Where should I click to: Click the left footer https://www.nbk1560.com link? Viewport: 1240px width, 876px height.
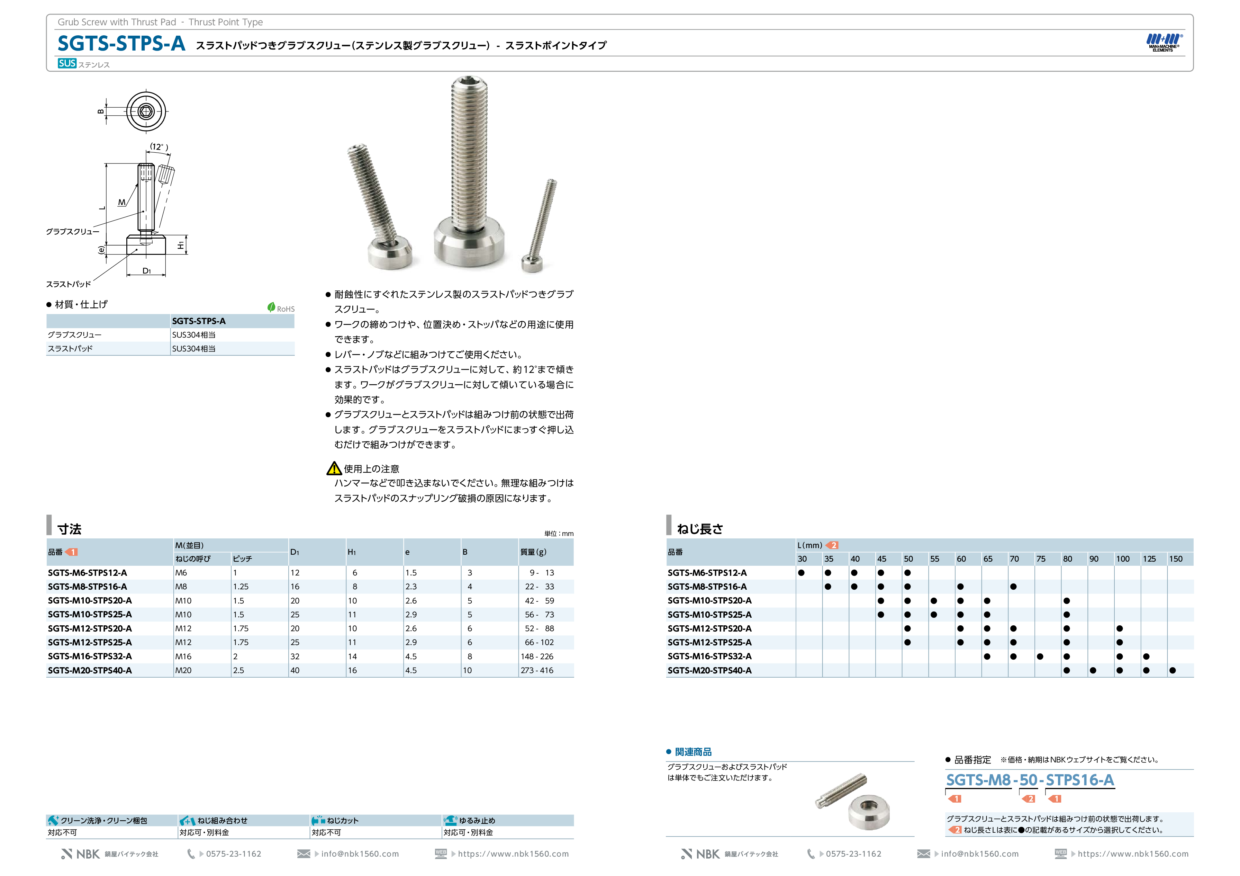pos(513,854)
